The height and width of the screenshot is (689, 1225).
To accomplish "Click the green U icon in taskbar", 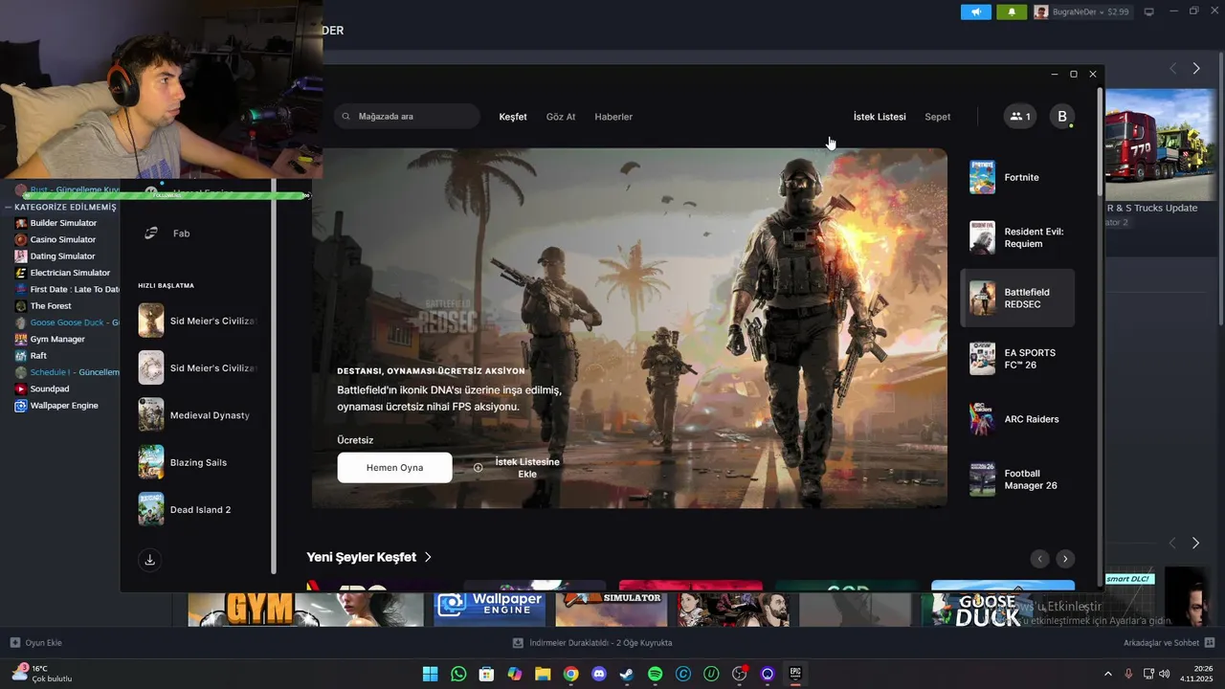I will click(711, 674).
